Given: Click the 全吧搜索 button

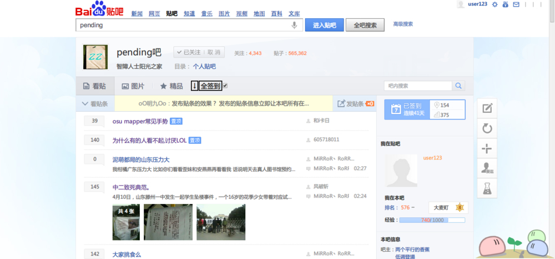Looking at the screenshot, I should pos(365,25).
